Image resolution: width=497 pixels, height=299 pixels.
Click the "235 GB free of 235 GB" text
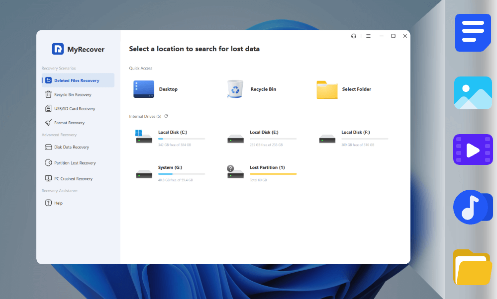(266, 145)
